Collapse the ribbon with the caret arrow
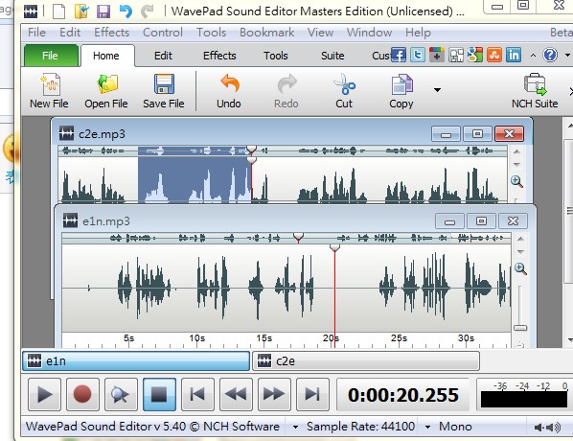573x441 pixels. (533, 56)
